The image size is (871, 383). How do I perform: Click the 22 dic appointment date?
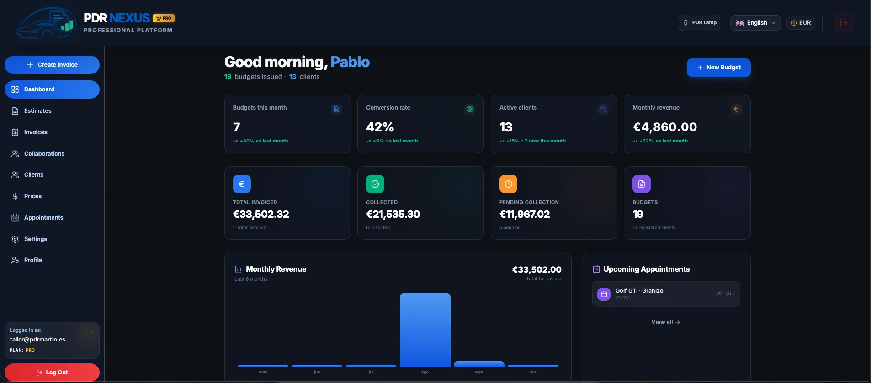(726, 294)
